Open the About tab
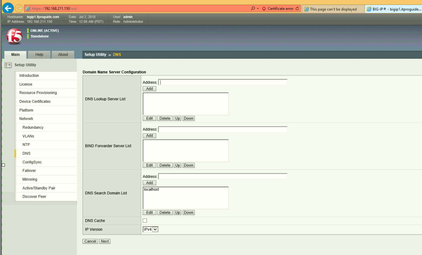Viewport: 422px width, 255px height. coord(63,55)
